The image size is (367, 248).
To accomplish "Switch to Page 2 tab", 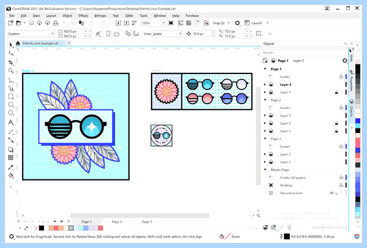I will 117,222.
